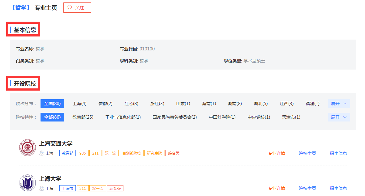Click the 教育部 tag of 上海交通大学
The width and height of the screenshot is (365, 196).
pos(67,153)
